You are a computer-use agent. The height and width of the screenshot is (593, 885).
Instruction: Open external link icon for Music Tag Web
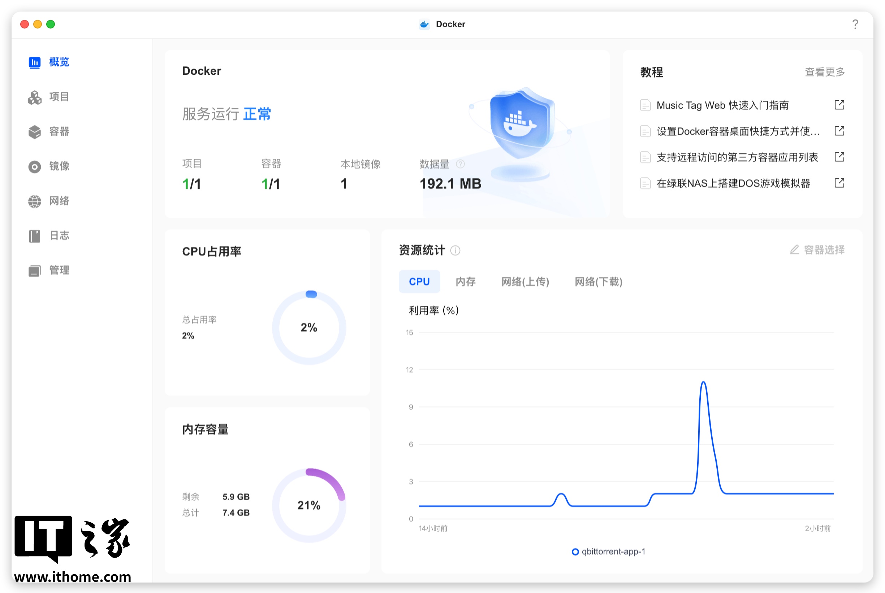click(x=839, y=105)
